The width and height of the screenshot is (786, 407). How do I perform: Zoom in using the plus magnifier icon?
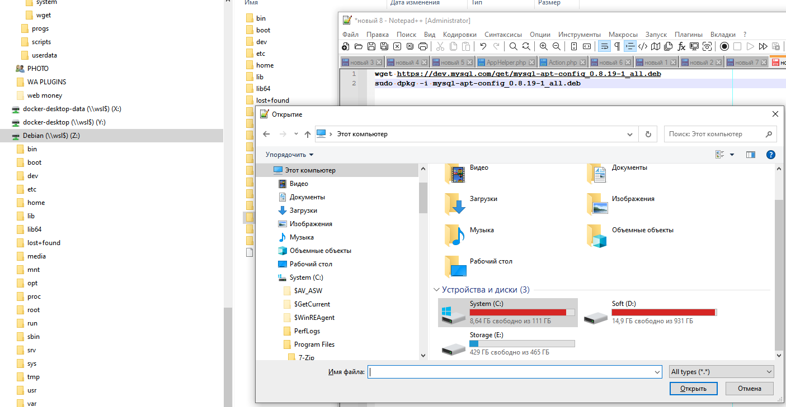tap(544, 46)
